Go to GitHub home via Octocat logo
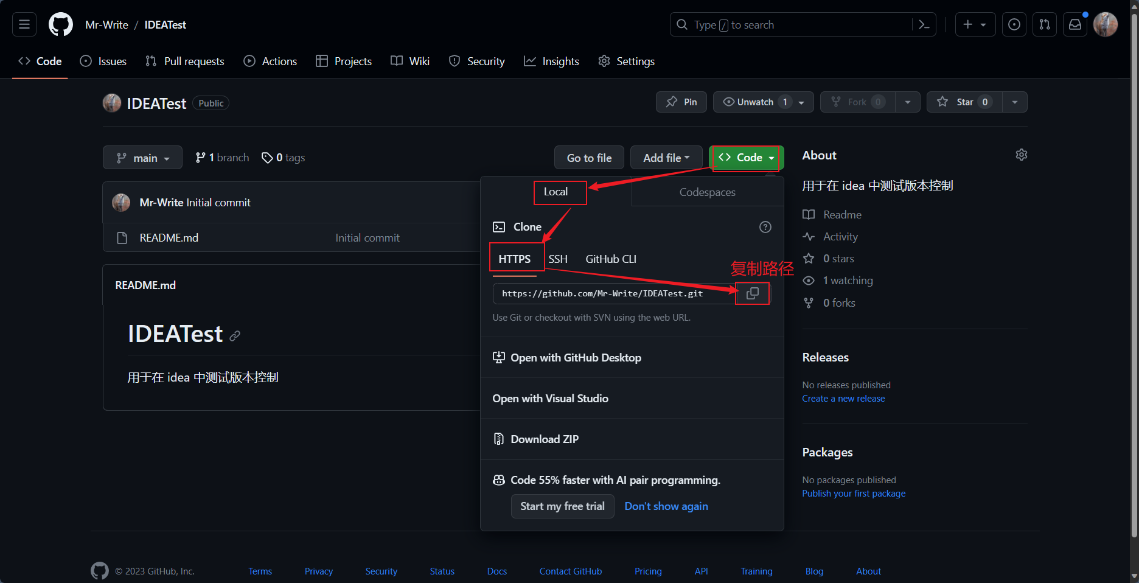Viewport: 1139px width, 583px height. pos(60,24)
